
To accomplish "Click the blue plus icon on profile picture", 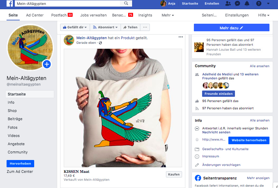I will (x=47, y=64).
